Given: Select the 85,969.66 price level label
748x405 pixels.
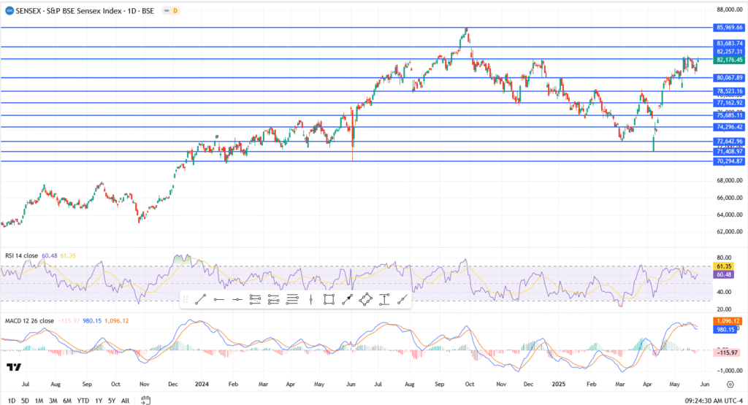Looking at the screenshot, I should coord(728,28).
